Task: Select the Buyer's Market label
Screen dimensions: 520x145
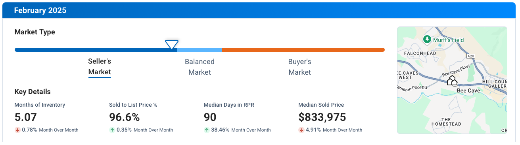Action: click(x=299, y=67)
